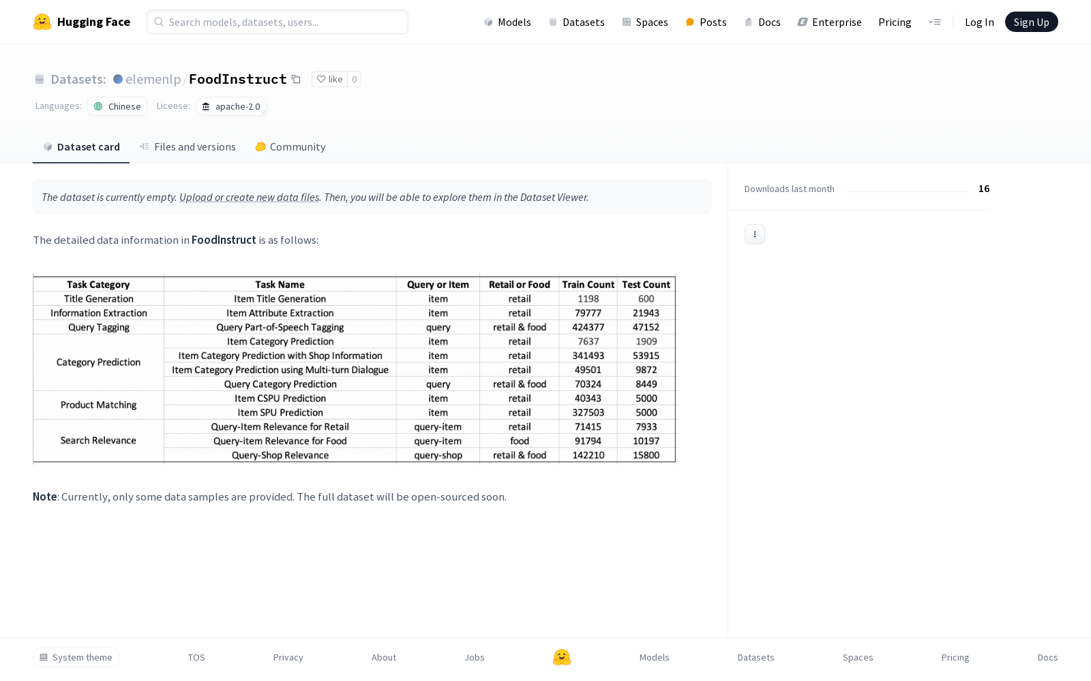Image resolution: width=1091 pixels, height=681 pixels.
Task: Open TOS link in footer
Action: click(196, 657)
